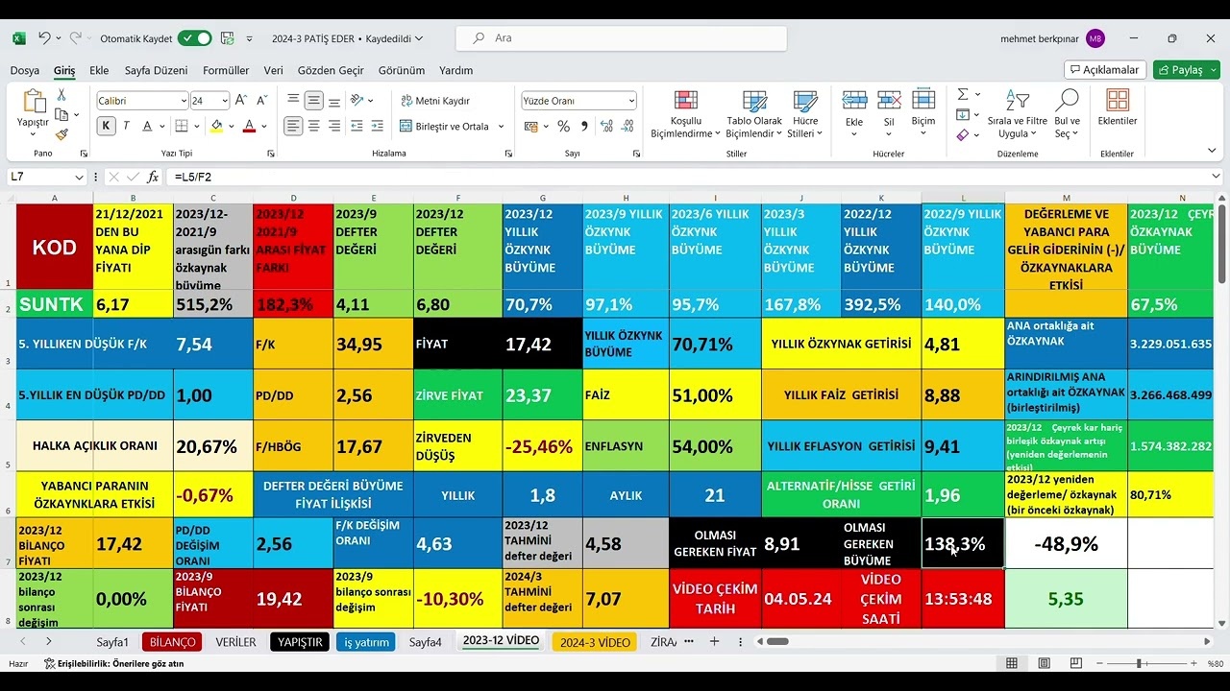Open the Görünüm ribbon tab
Screen dimensions: 1230x691
click(x=401, y=70)
